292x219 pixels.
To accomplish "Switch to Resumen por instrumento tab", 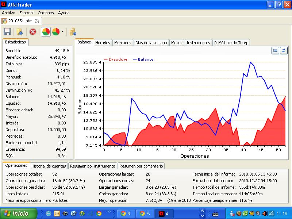I will [93, 166].
